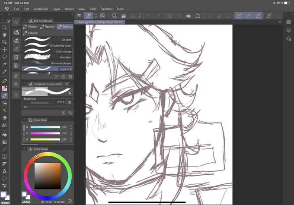Select the Eyedropper tool
The width and height of the screenshot is (294, 205).
click(x=4, y=72)
